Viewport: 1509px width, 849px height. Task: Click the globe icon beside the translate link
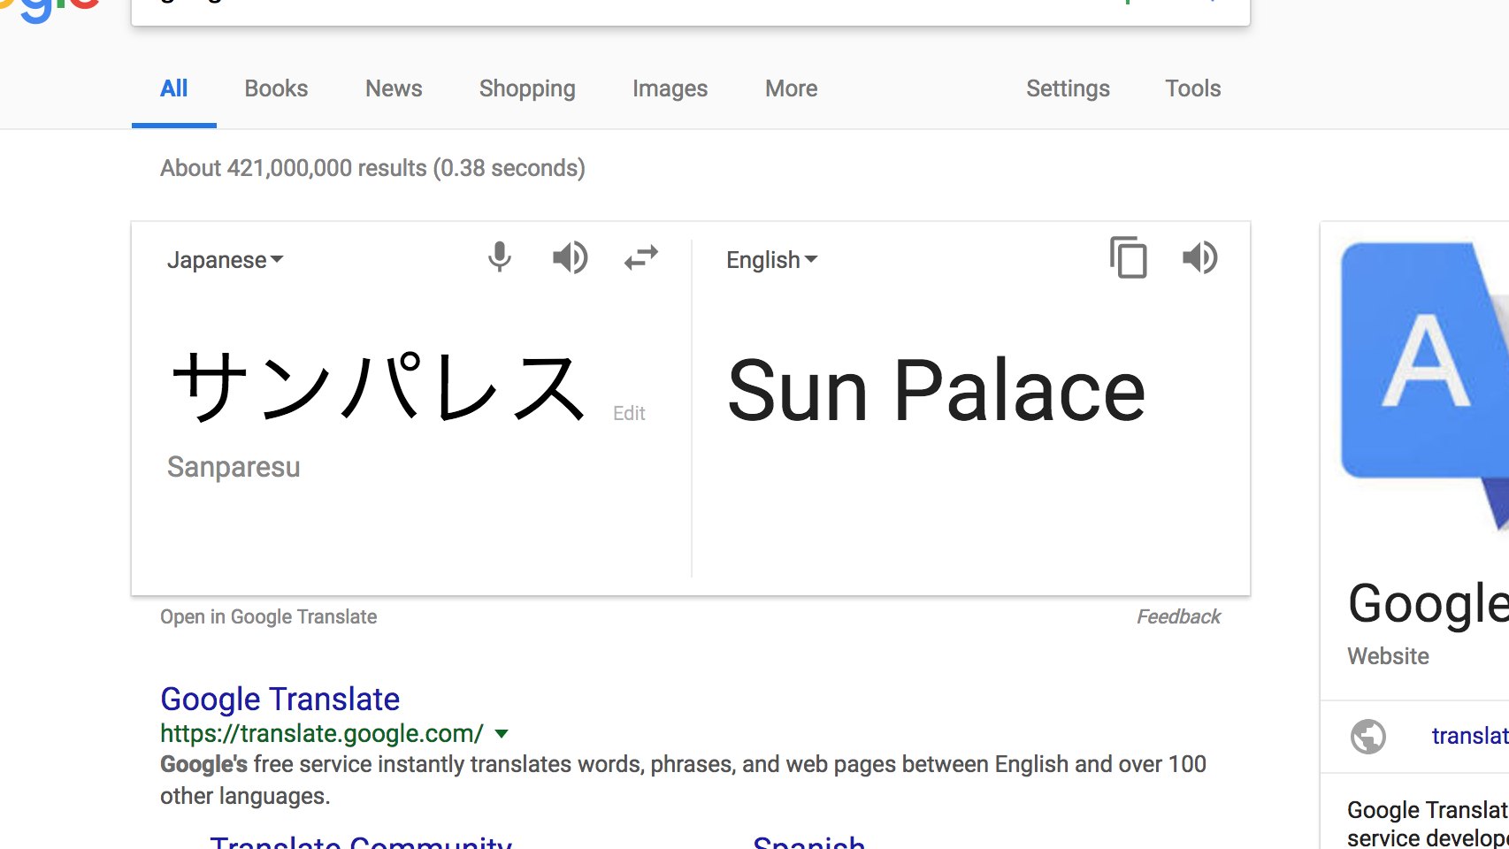[1368, 736]
